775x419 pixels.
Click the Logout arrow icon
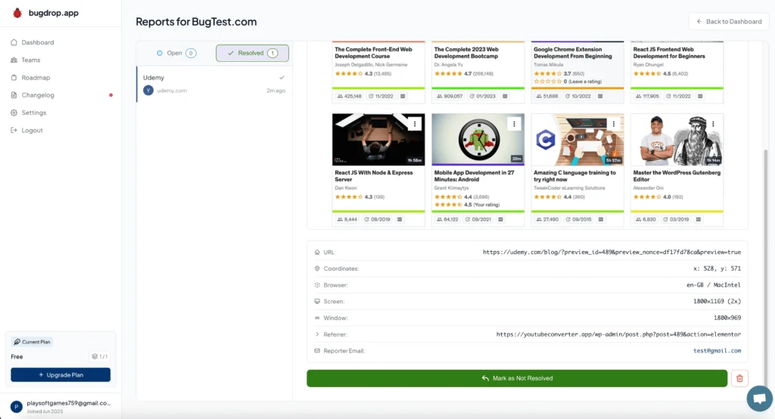14,130
